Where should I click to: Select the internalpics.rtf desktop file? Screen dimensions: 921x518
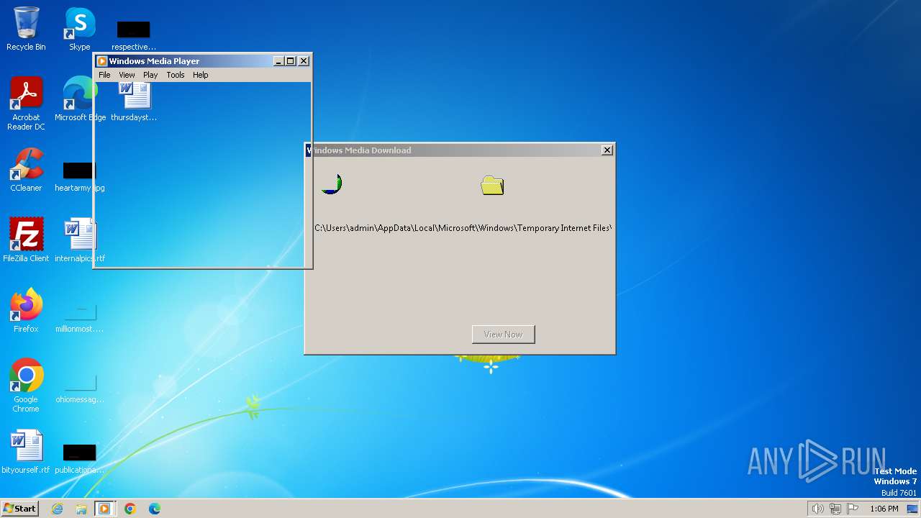point(80,240)
